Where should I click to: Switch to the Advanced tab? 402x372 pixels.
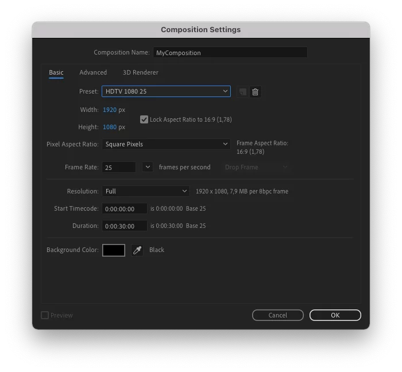click(x=93, y=72)
